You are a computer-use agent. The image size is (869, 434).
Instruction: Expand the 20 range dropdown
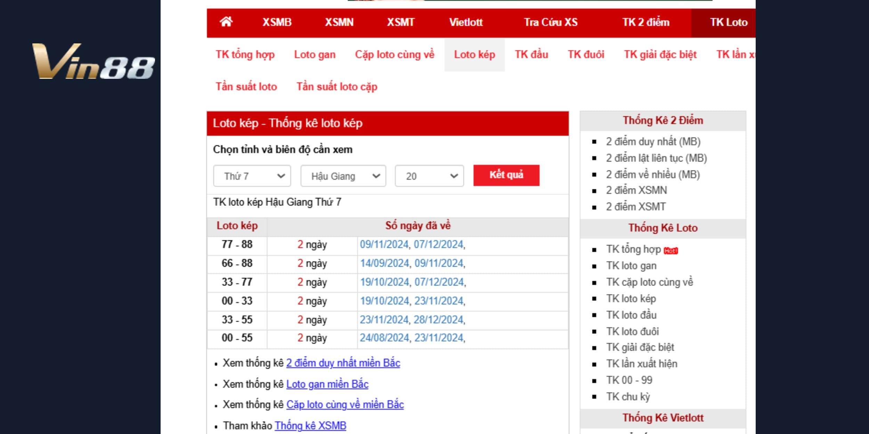pyautogui.click(x=429, y=176)
